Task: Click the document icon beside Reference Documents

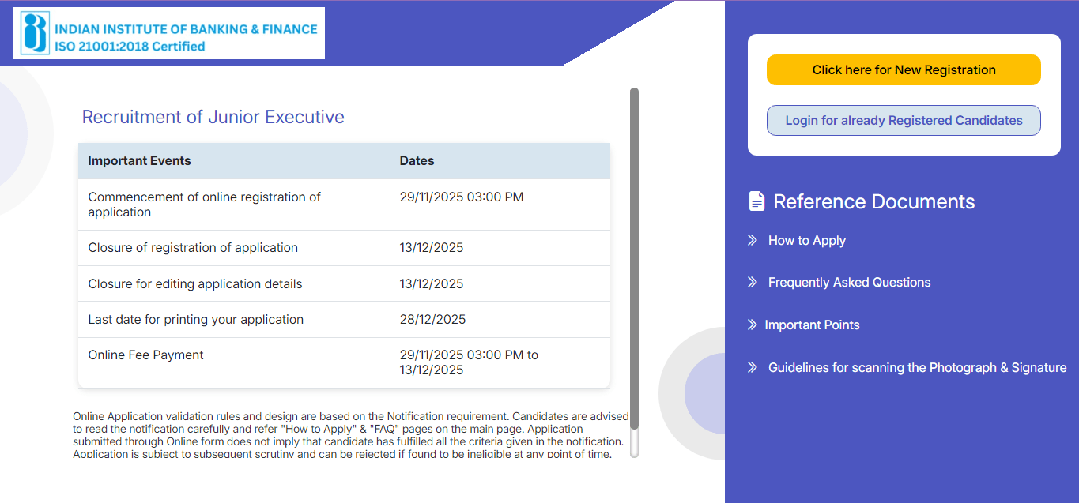Action: tap(754, 201)
